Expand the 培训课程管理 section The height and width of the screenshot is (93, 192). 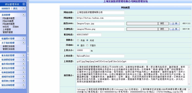pyautogui.click(x=24, y=59)
